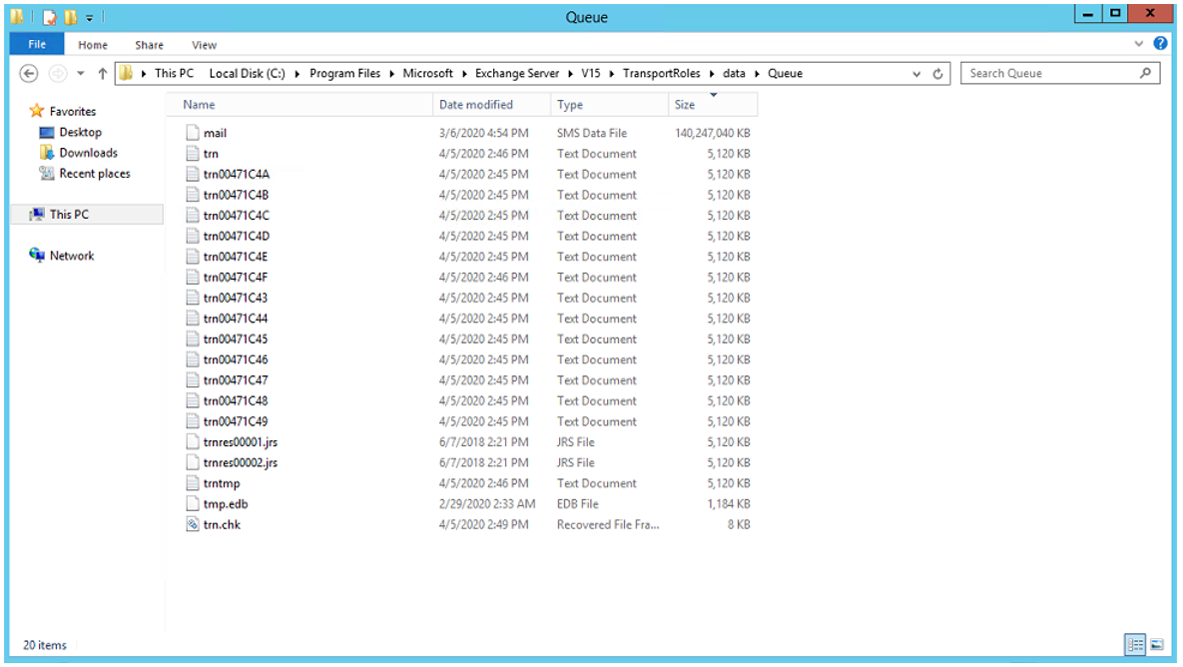Open Network from the navigation pane

71,256
